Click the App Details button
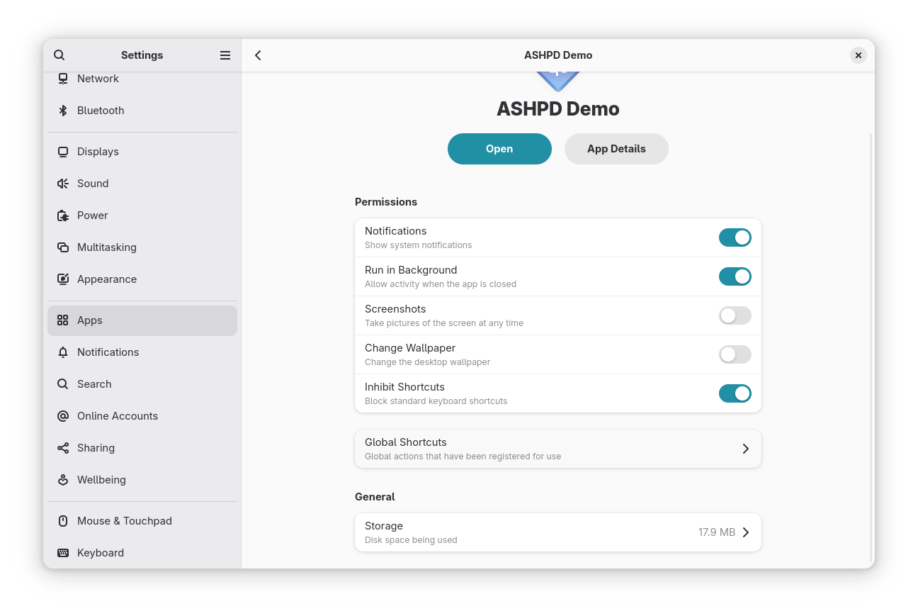Viewport: 918px width, 616px height. pyautogui.click(x=616, y=149)
